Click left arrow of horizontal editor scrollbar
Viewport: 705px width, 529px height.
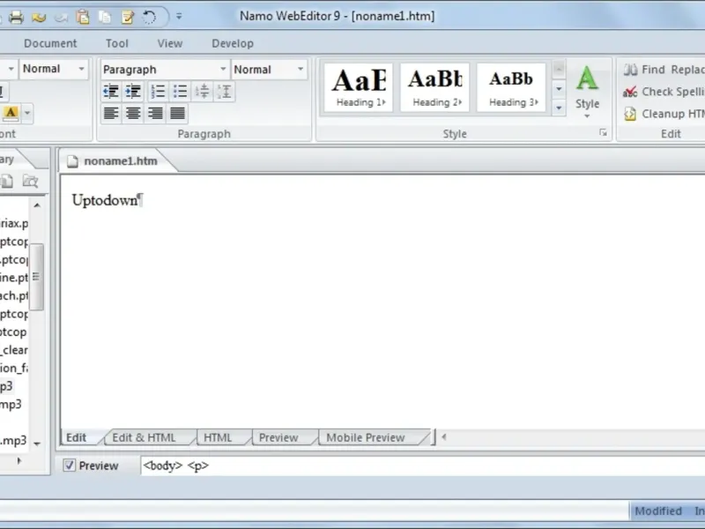(x=444, y=436)
